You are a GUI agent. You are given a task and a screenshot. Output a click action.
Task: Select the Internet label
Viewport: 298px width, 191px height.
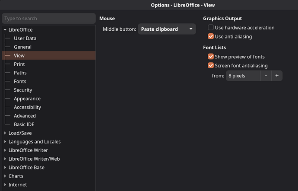(x=18, y=185)
